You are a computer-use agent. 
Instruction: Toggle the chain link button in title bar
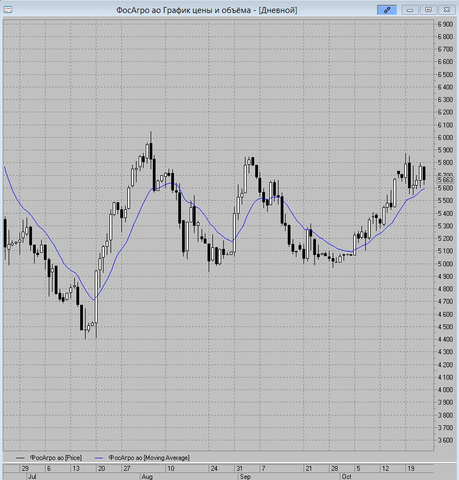[x=387, y=10]
